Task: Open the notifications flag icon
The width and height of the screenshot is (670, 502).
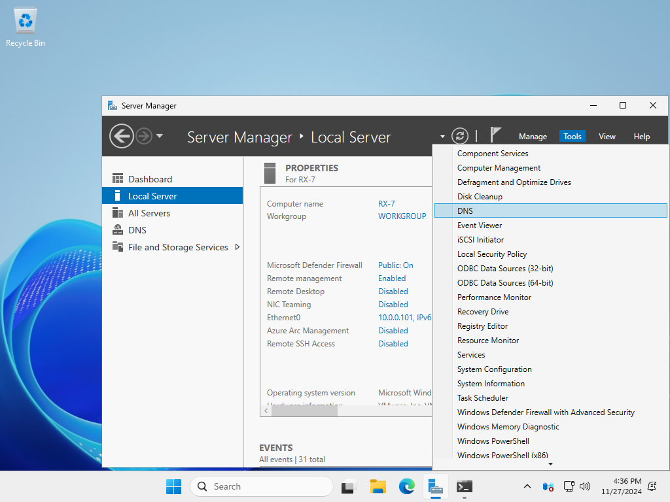Action: click(495, 135)
